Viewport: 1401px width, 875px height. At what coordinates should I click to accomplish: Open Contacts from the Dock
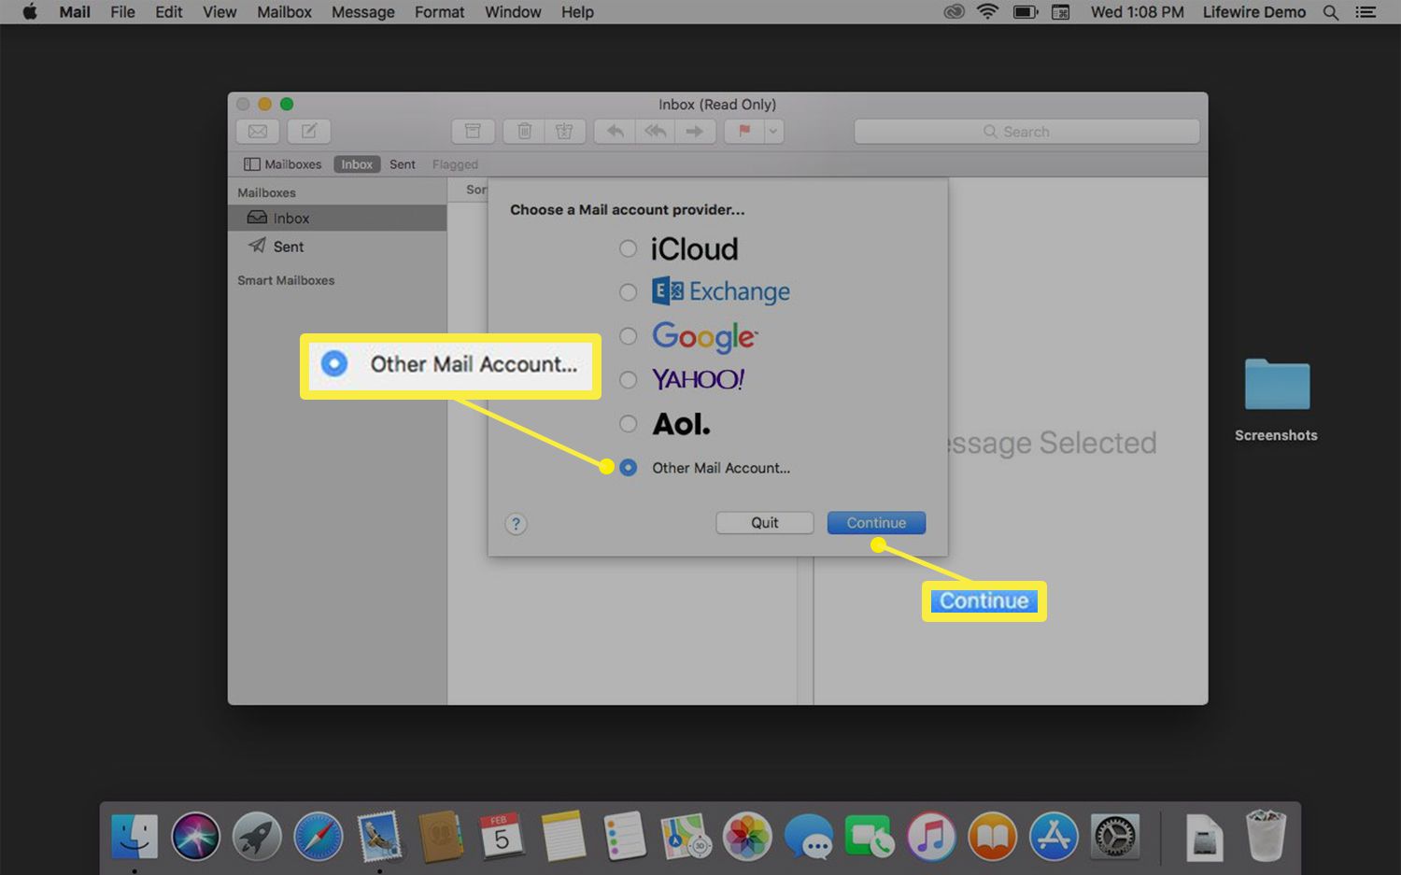click(x=441, y=837)
